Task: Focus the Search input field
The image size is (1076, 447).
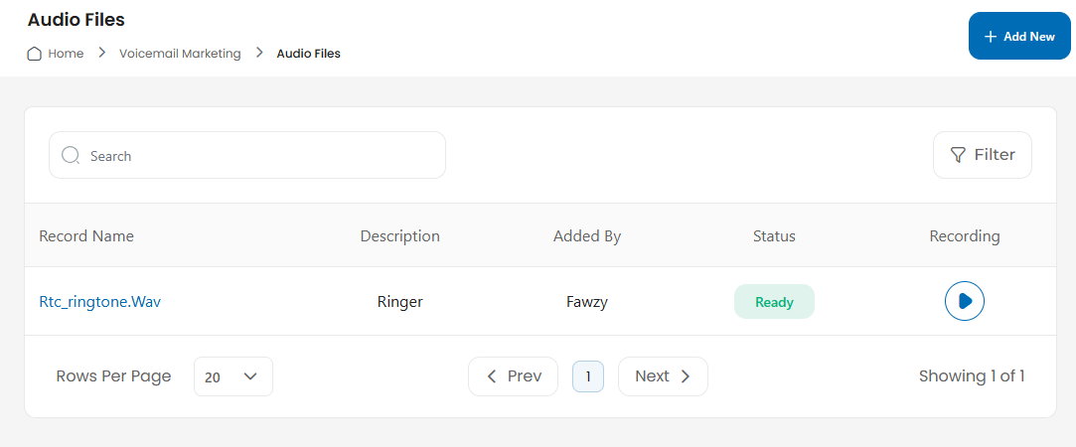Action: click(x=247, y=155)
